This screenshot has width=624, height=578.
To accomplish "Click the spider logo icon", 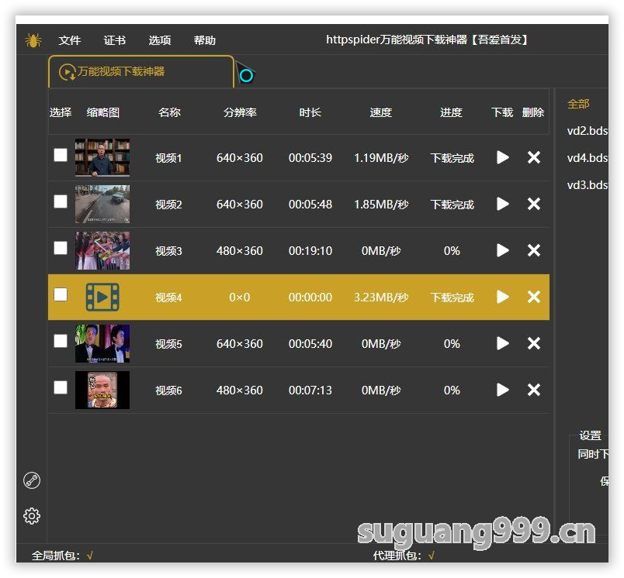I will point(33,40).
